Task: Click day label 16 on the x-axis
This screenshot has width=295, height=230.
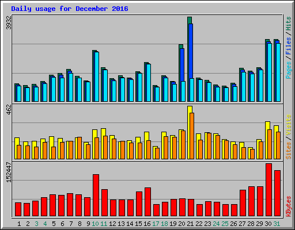Action: click(147, 224)
